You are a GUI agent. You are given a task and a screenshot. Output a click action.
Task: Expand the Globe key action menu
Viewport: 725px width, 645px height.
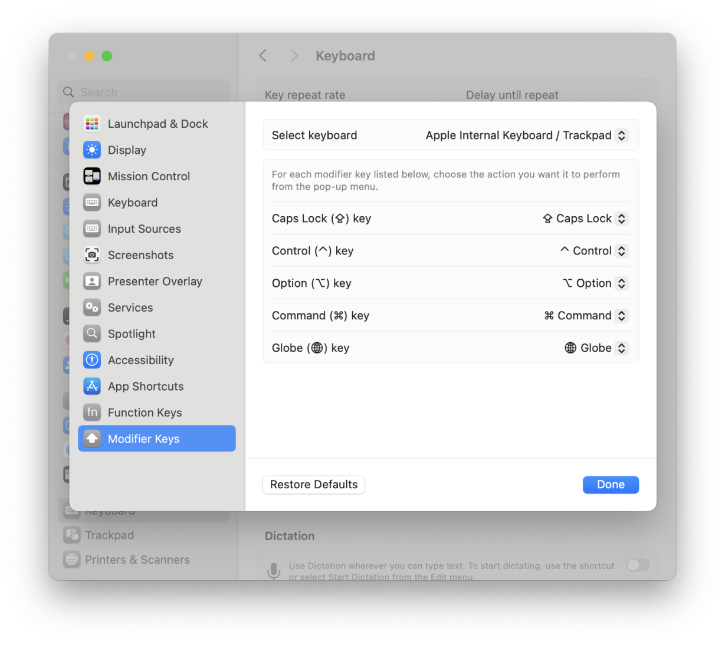tap(595, 348)
